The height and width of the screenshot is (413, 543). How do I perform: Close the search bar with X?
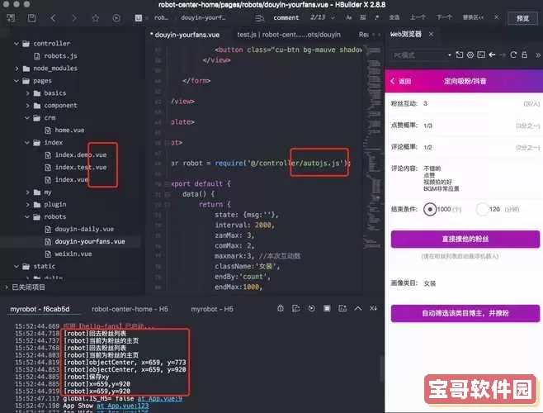497,17
